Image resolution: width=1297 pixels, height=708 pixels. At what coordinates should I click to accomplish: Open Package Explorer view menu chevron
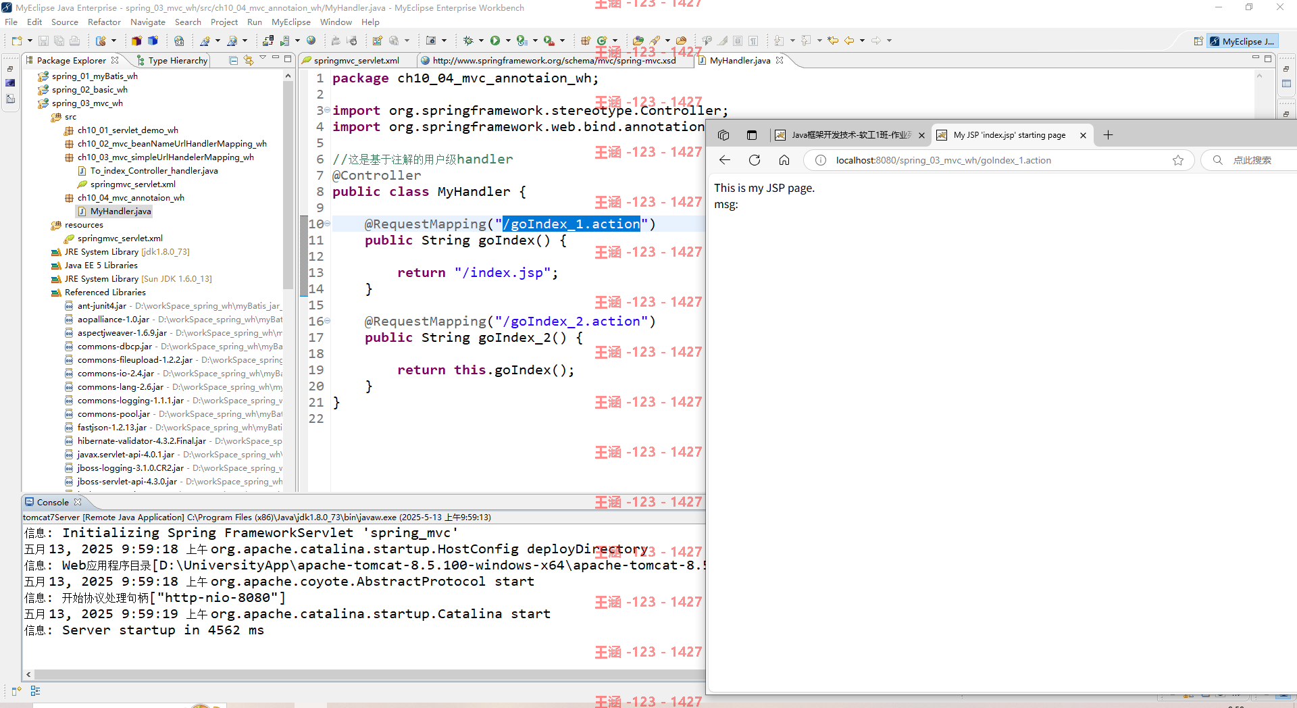[263, 58]
